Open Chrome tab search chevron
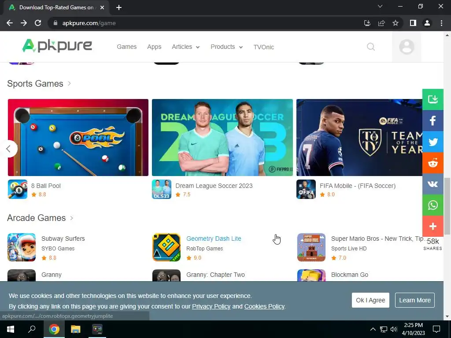This screenshot has height=338, width=451. click(380, 6)
